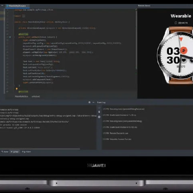
Task: Click the 'super.setUIContent(myLayout);' code line
Action: tap(38, 83)
